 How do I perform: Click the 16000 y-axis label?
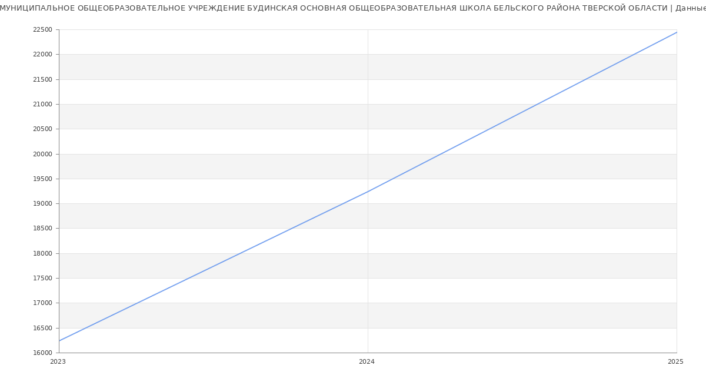[43, 353]
